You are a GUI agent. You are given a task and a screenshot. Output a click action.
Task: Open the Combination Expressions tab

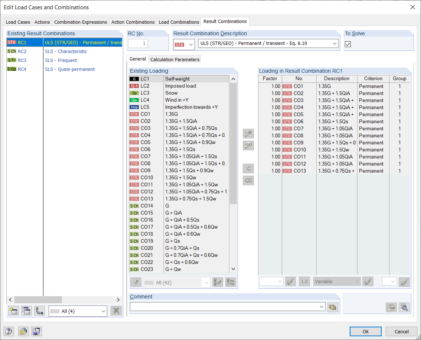click(81, 22)
